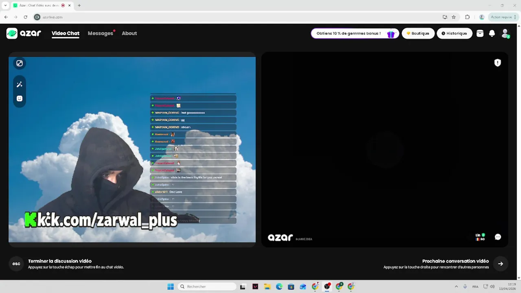Open a new browser tab

point(79,6)
